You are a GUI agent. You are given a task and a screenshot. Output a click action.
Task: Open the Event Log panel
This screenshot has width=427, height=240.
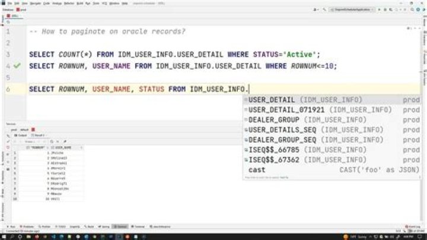pyautogui.click(x=411, y=226)
